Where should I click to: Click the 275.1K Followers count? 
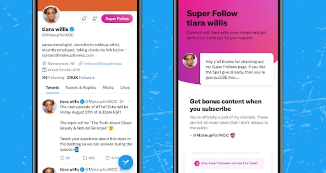coord(81,78)
